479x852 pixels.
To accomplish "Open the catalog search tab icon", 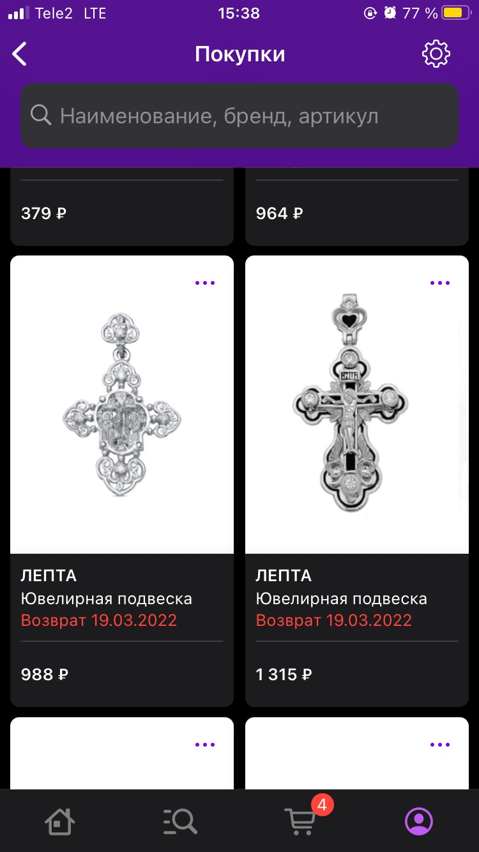I will point(179,821).
